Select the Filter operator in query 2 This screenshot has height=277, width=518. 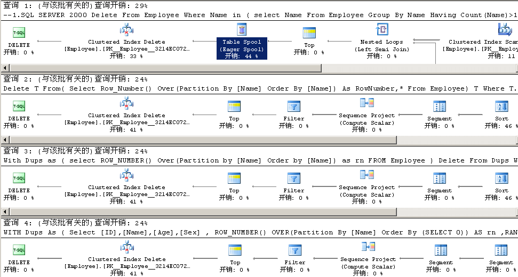pyautogui.click(x=294, y=106)
